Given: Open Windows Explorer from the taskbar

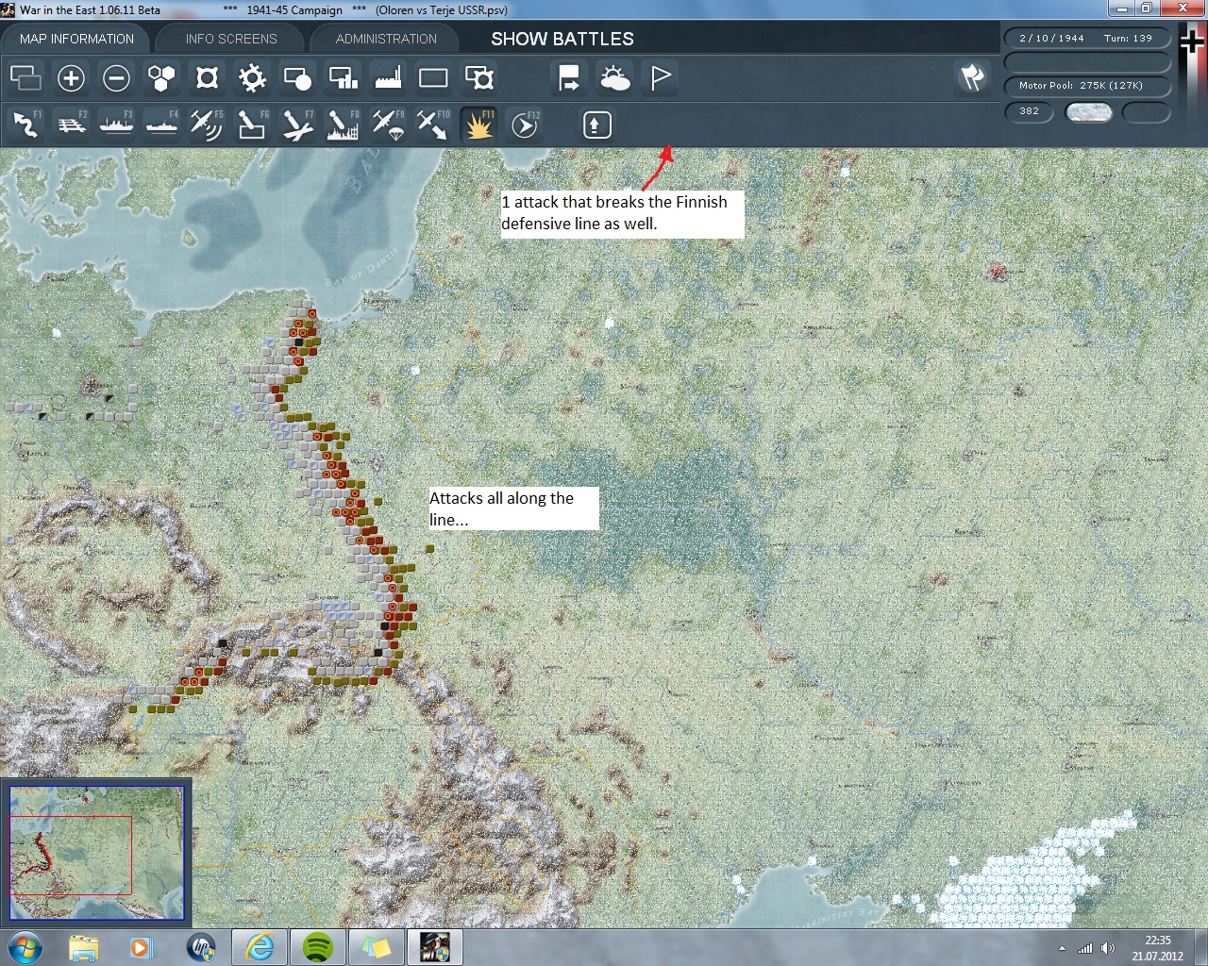Looking at the screenshot, I should [83, 947].
